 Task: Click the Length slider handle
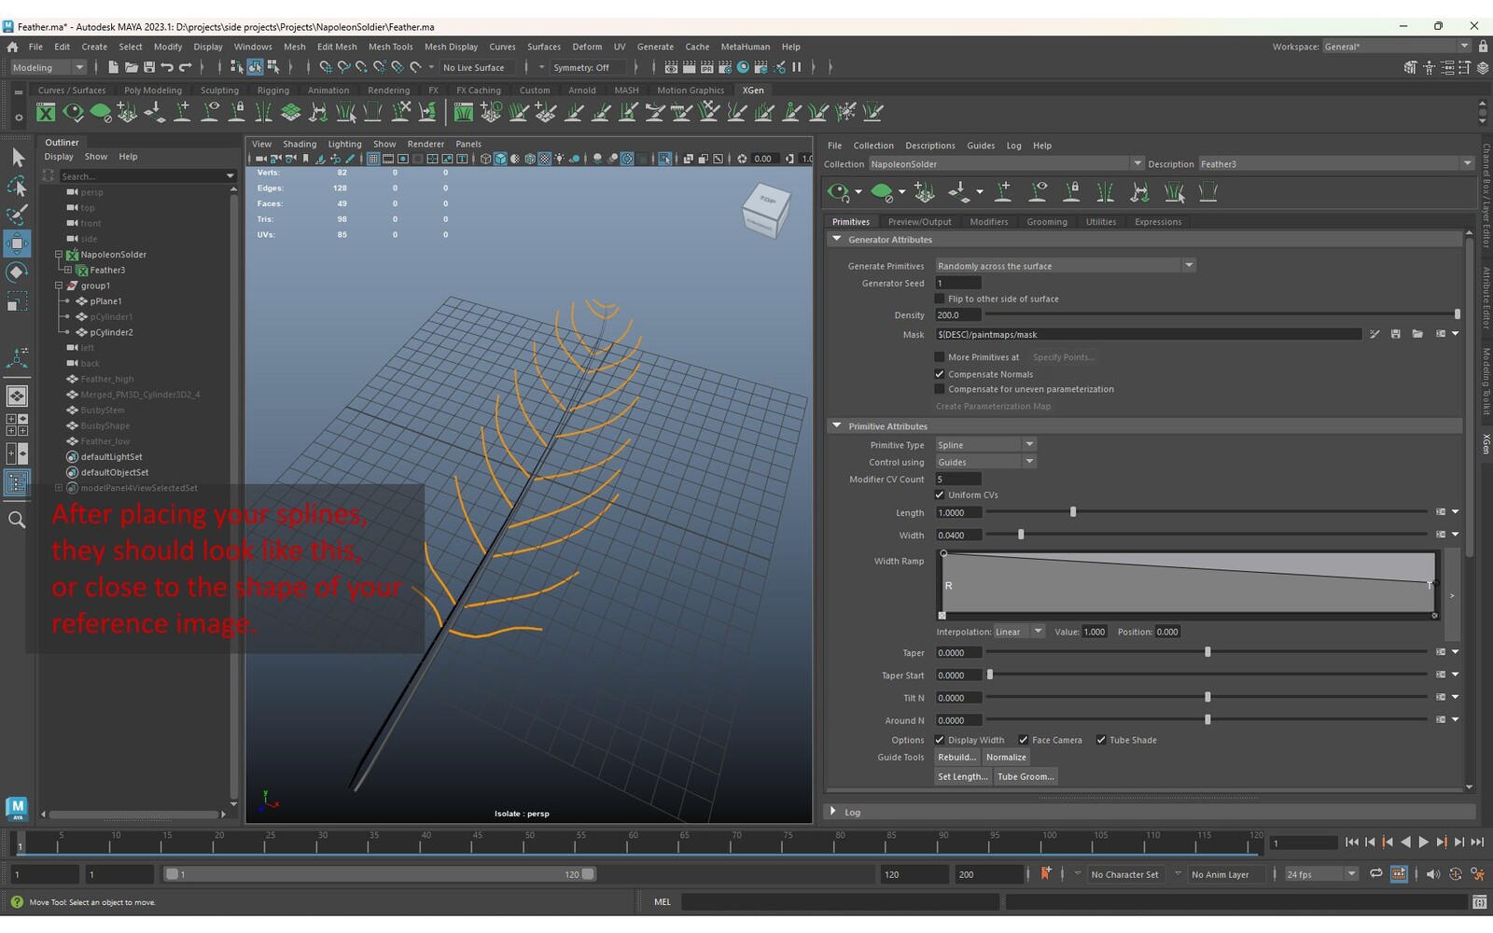pos(1073,512)
